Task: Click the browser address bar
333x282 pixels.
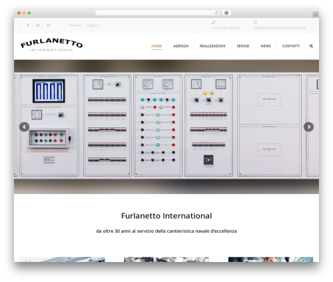Action: [x=158, y=13]
